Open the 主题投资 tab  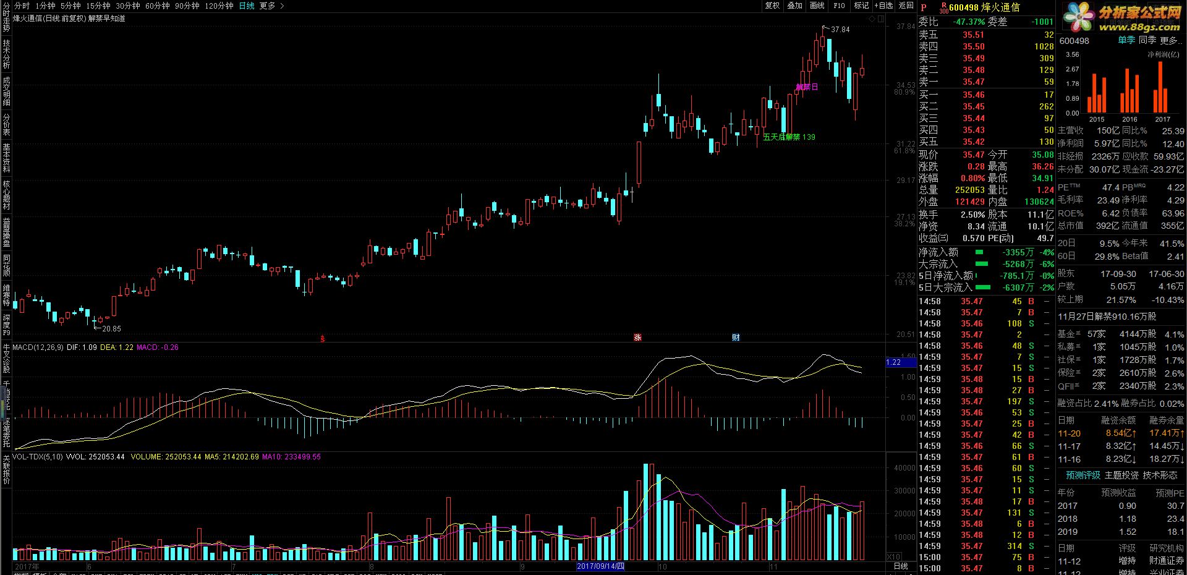[x=1121, y=475]
